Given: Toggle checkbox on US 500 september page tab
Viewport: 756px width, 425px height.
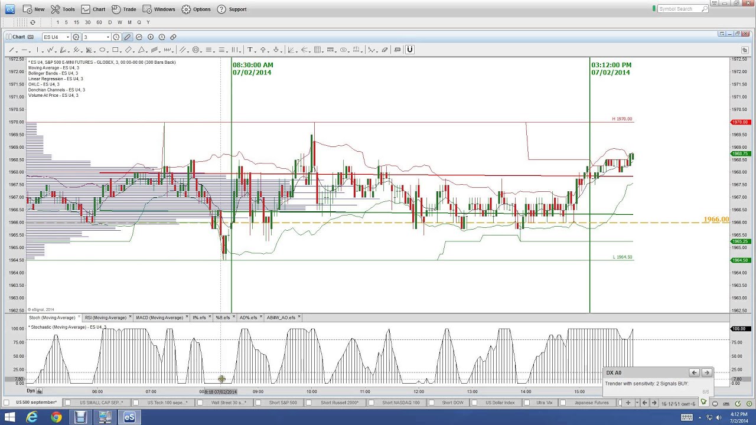Looking at the screenshot, I should 6,403.
